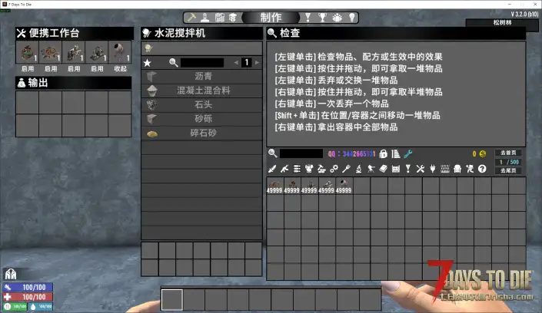Screen dimensions: 542x313
Task: Pick fifth creative item, the cement mixer stack
Action: tap(344, 186)
